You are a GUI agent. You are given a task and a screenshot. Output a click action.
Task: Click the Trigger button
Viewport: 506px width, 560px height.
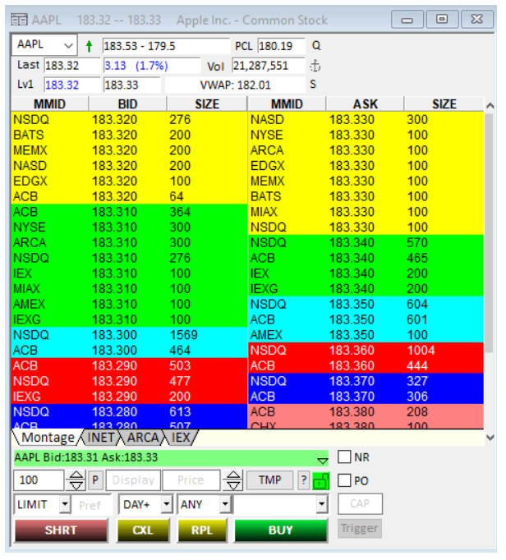pos(360,528)
